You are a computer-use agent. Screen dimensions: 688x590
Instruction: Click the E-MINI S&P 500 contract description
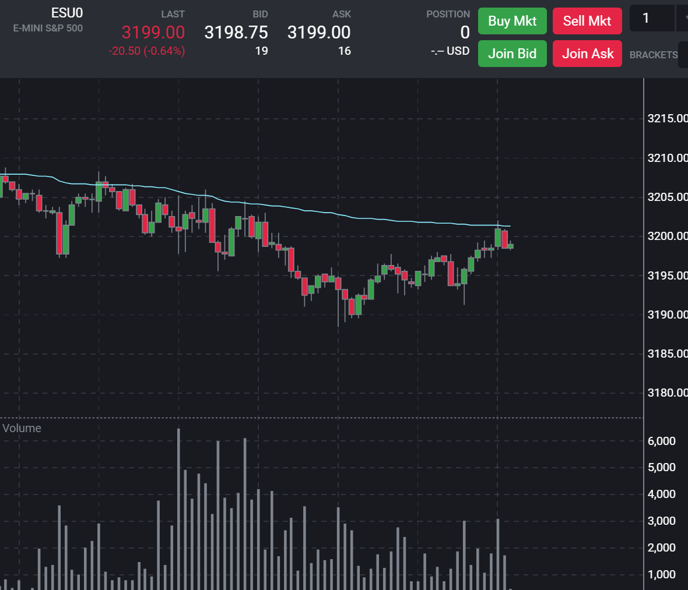pos(48,28)
